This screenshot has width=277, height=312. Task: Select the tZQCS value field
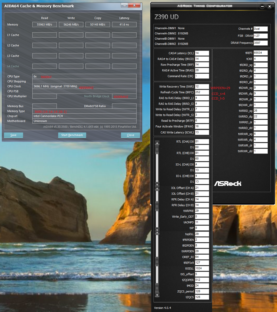(202, 297)
